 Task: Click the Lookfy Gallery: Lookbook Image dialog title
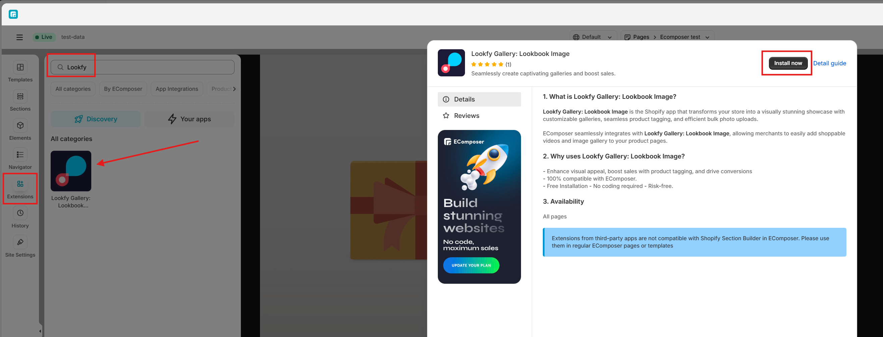520,54
